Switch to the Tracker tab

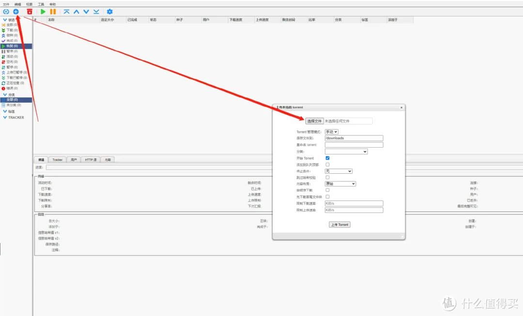click(58, 160)
